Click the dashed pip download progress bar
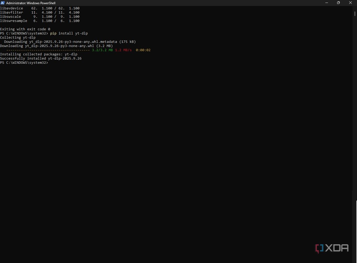 tap(48, 50)
